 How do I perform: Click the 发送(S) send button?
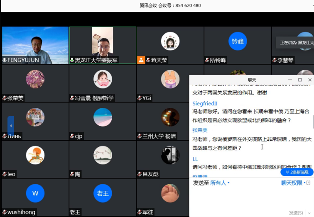[296, 213]
